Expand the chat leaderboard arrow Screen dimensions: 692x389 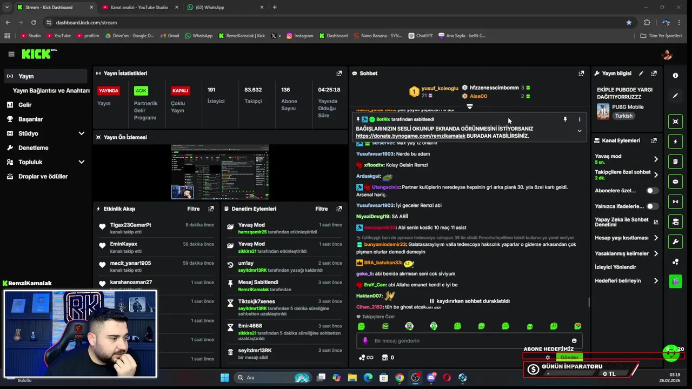click(x=469, y=106)
